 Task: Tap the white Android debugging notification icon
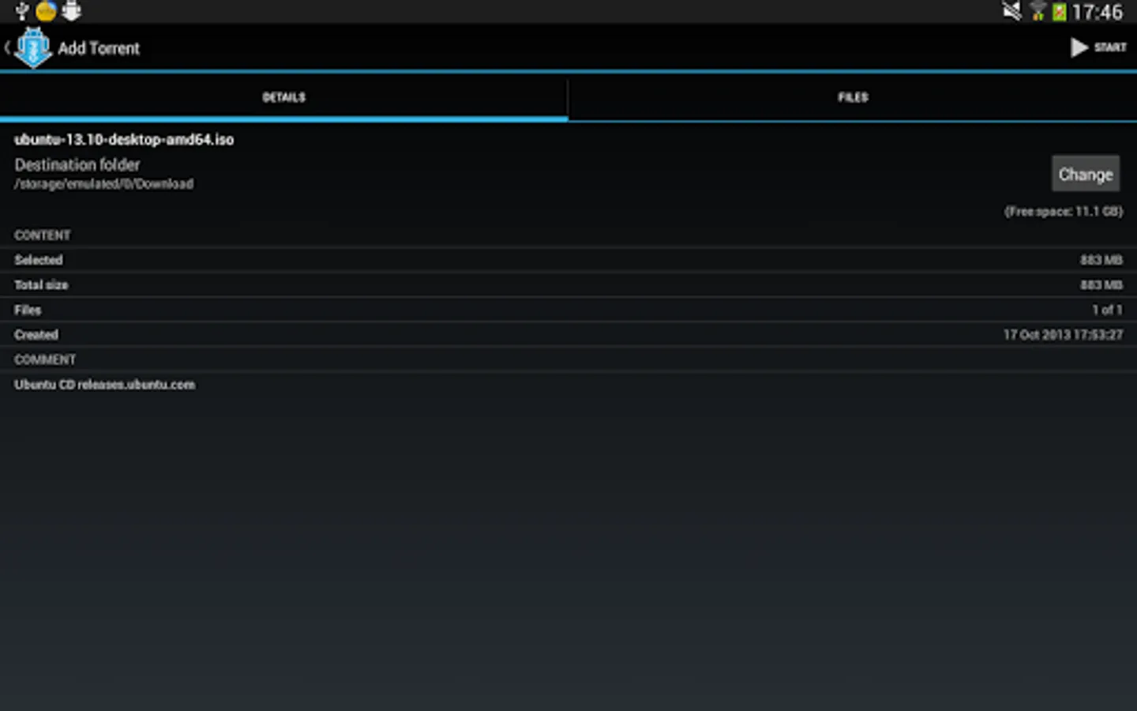click(x=72, y=11)
